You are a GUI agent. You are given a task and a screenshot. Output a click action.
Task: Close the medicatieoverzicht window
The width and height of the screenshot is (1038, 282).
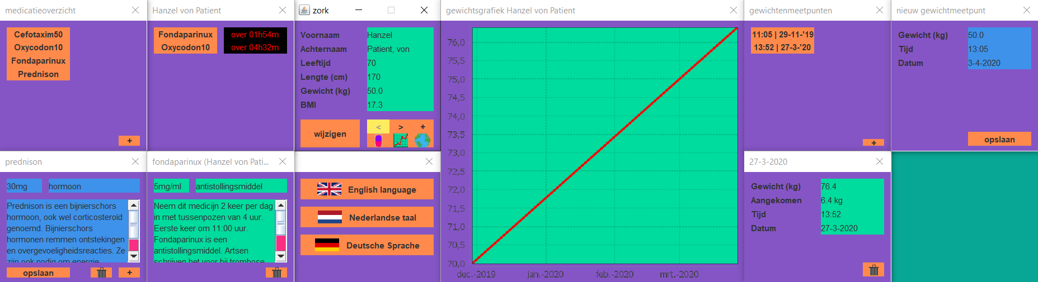(x=135, y=10)
